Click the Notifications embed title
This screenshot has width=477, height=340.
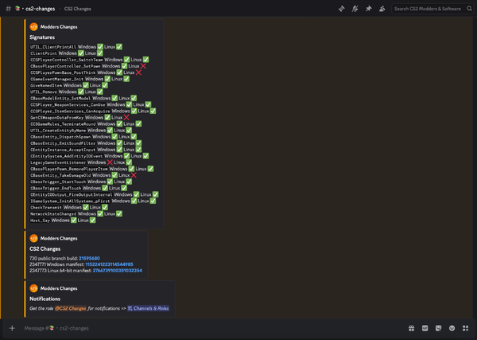pyautogui.click(x=45, y=299)
